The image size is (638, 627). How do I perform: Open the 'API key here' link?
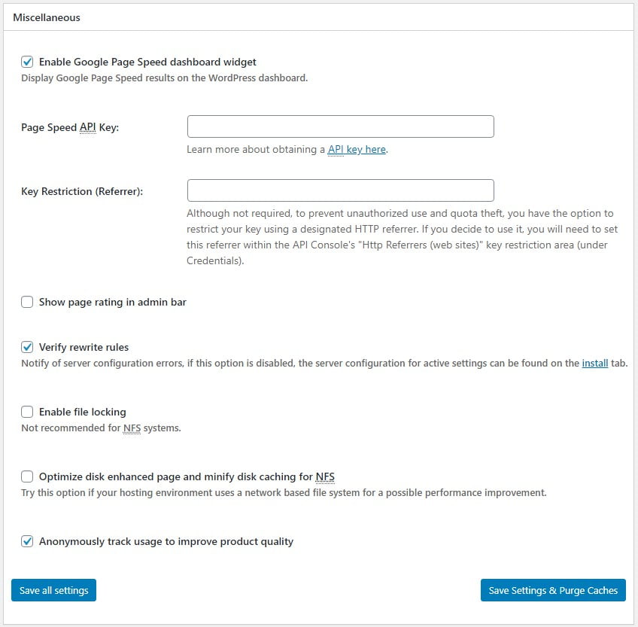(357, 149)
